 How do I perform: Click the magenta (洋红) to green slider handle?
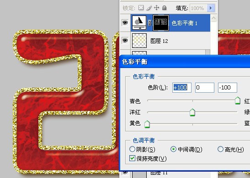[x=192, y=112]
